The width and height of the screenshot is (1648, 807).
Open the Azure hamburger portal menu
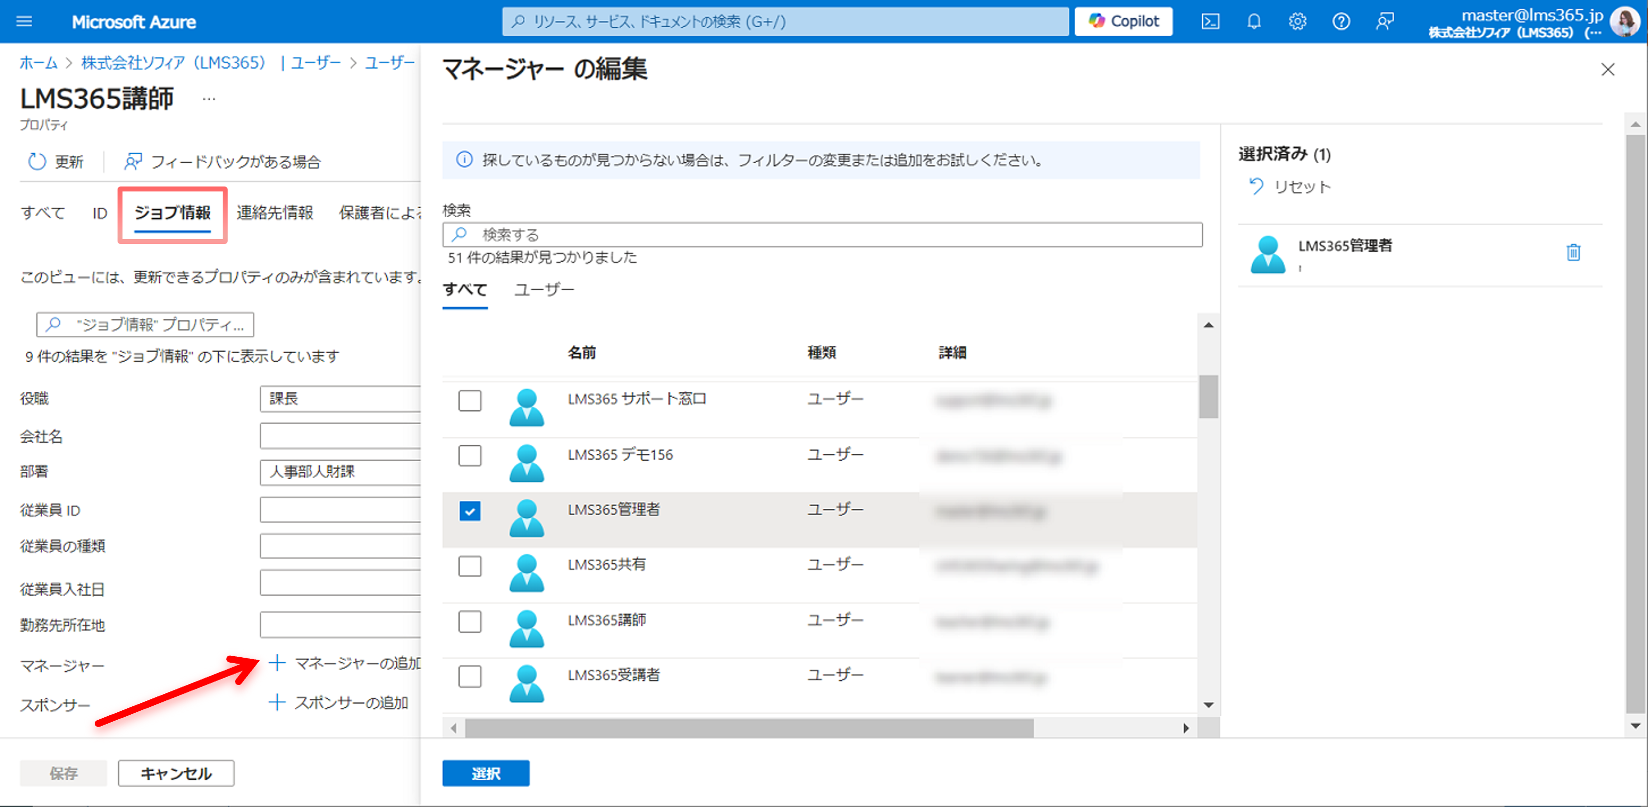24,22
